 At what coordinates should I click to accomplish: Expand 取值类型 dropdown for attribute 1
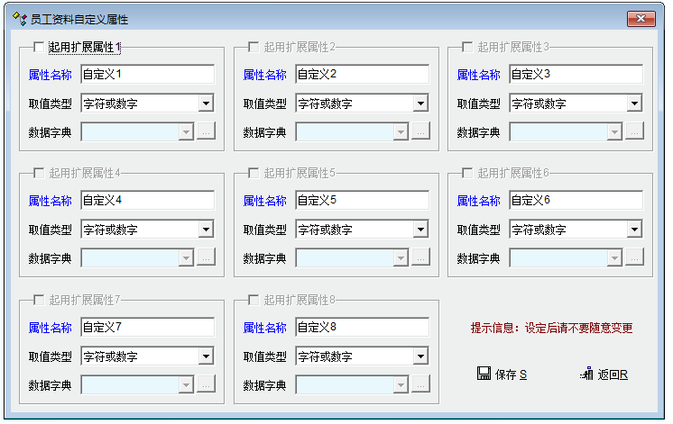click(x=207, y=104)
